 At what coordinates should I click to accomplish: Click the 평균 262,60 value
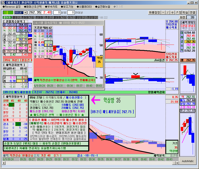pos(188,110)
